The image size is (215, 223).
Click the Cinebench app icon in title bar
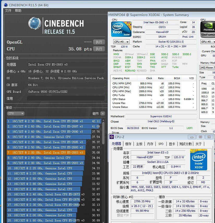pyautogui.click(x=6, y=5)
